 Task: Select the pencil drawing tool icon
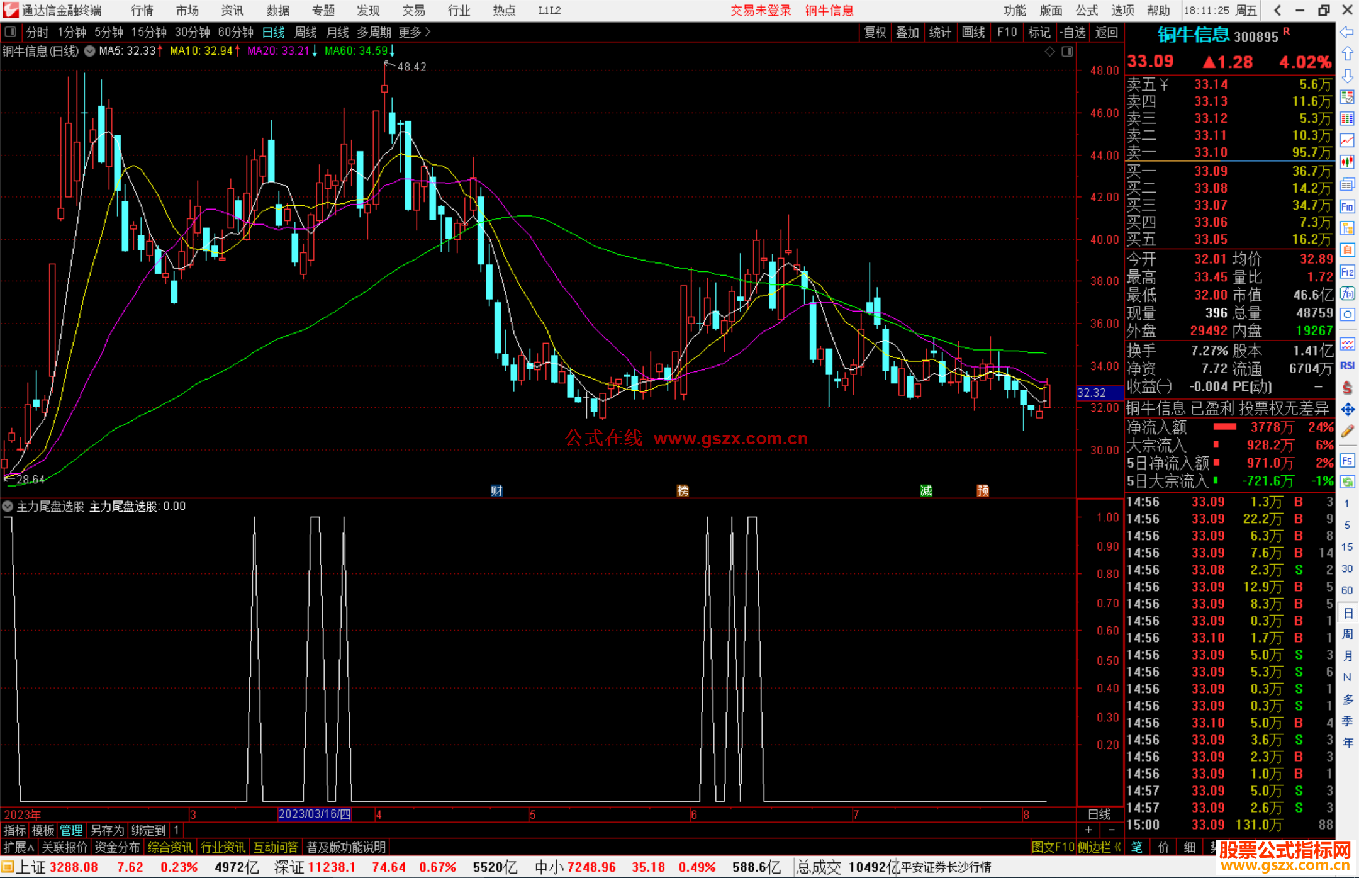point(1347,431)
